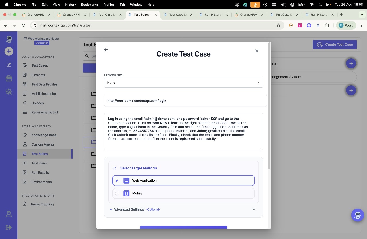This screenshot has width=367, height=239.
Task: Open the Bookmarks menu in menu bar
Action: [x=89, y=5]
